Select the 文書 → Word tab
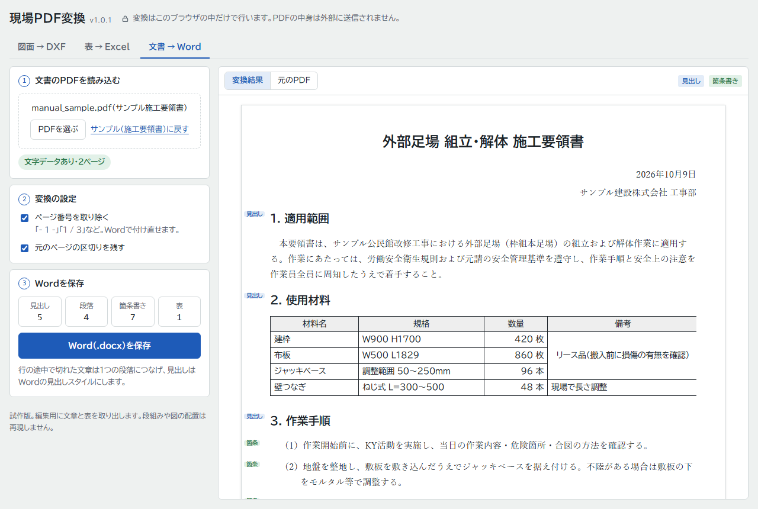 point(175,47)
